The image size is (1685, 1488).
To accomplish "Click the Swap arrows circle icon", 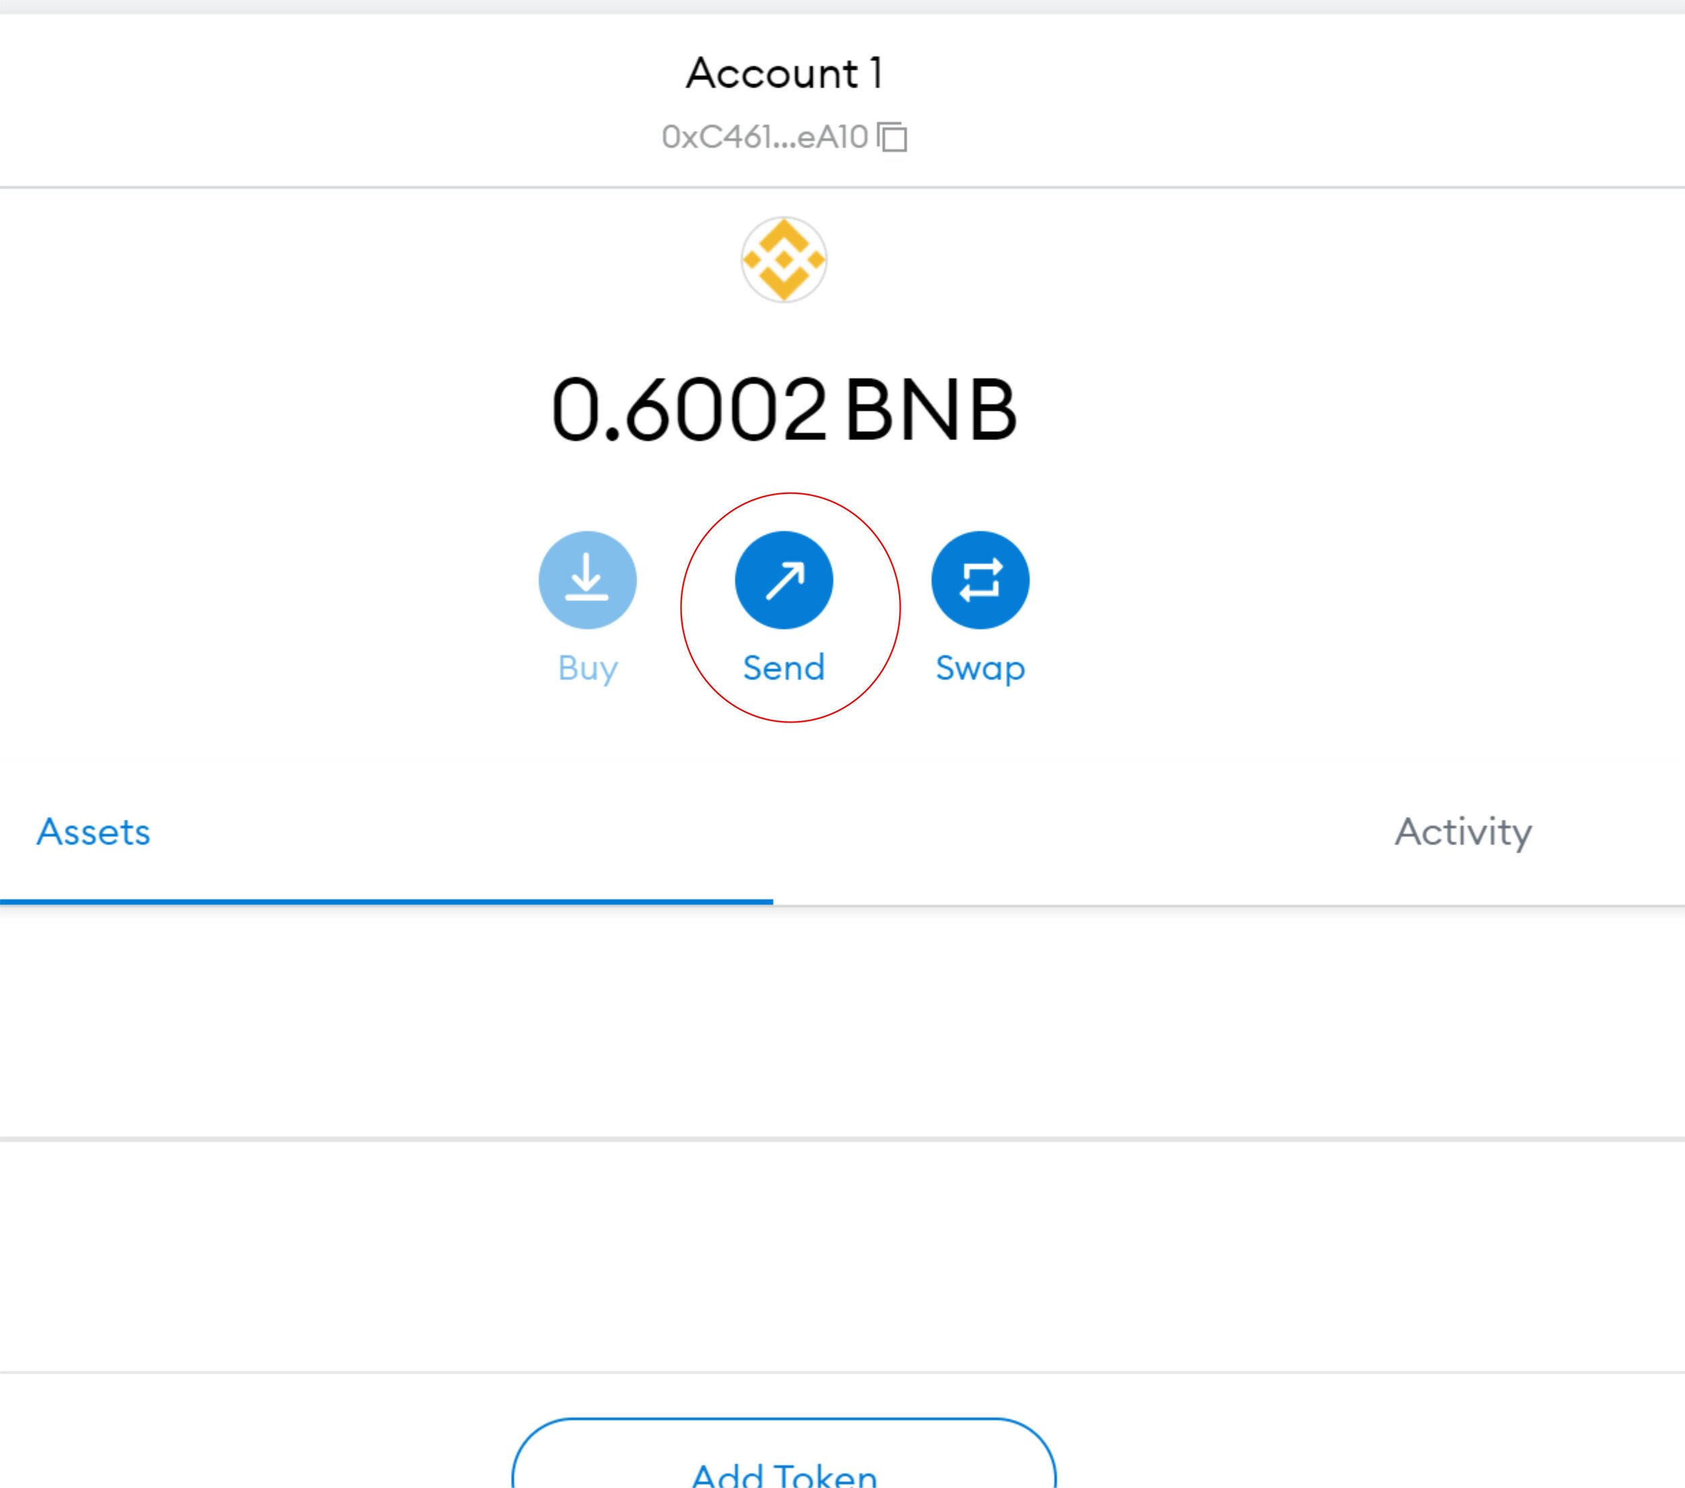I will pos(979,580).
